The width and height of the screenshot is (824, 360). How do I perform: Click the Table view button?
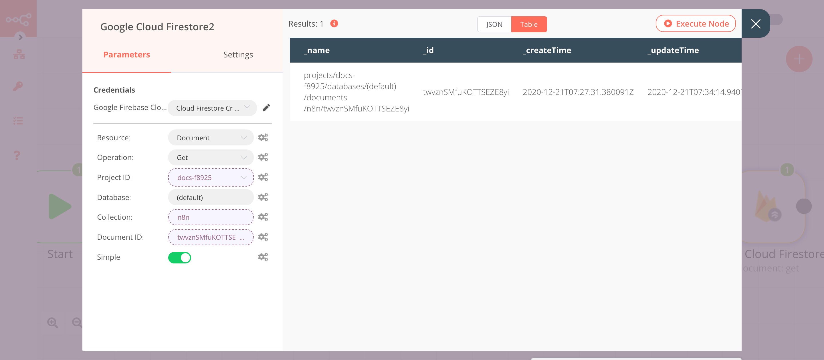pos(529,24)
